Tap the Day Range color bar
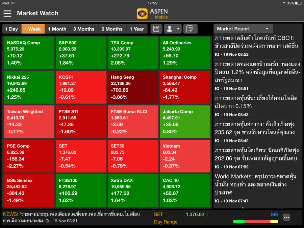 256,222
